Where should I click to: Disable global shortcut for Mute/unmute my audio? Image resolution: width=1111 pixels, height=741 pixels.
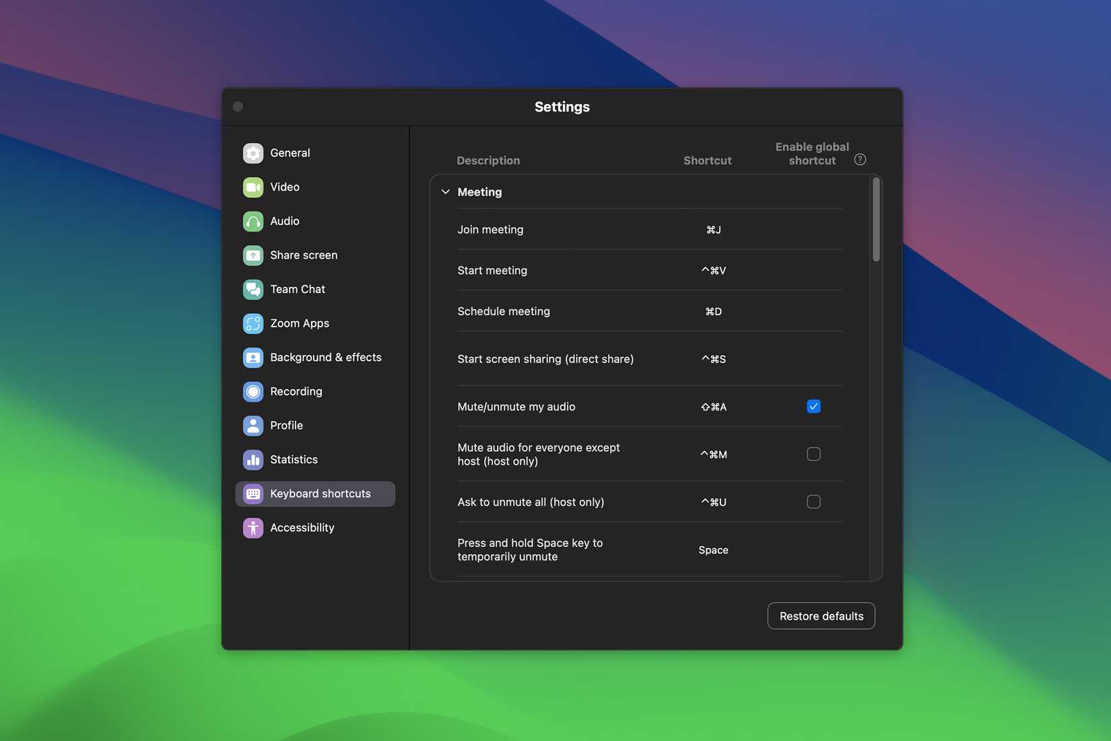coord(813,406)
